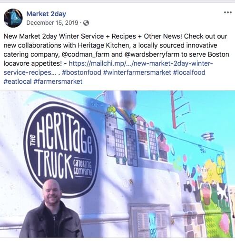Open the three-dot post options menu
The height and width of the screenshot is (241, 235).
click(x=228, y=12)
